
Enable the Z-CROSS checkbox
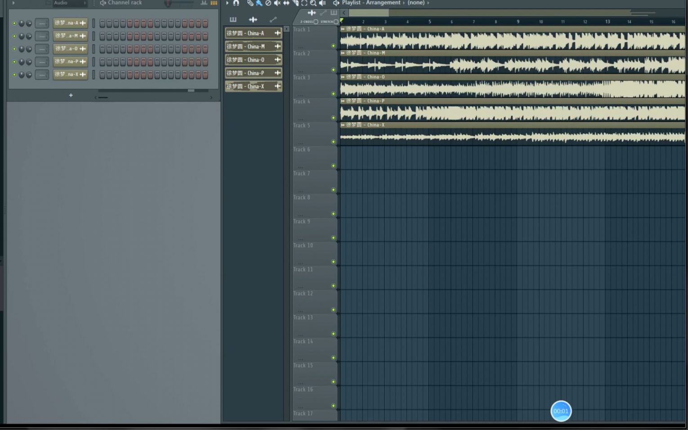pyautogui.click(x=316, y=22)
